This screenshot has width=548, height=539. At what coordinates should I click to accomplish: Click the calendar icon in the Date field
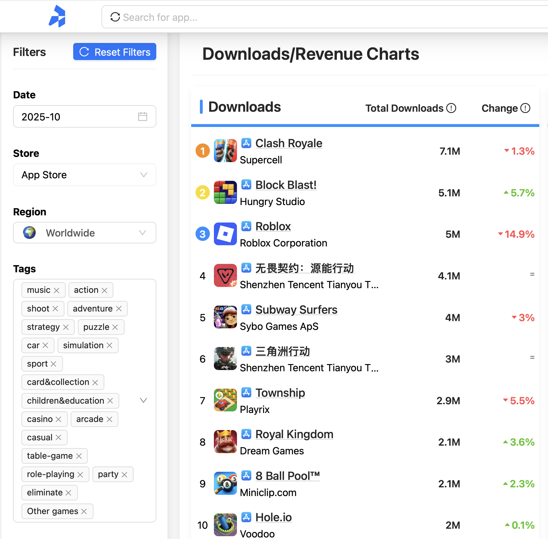143,117
